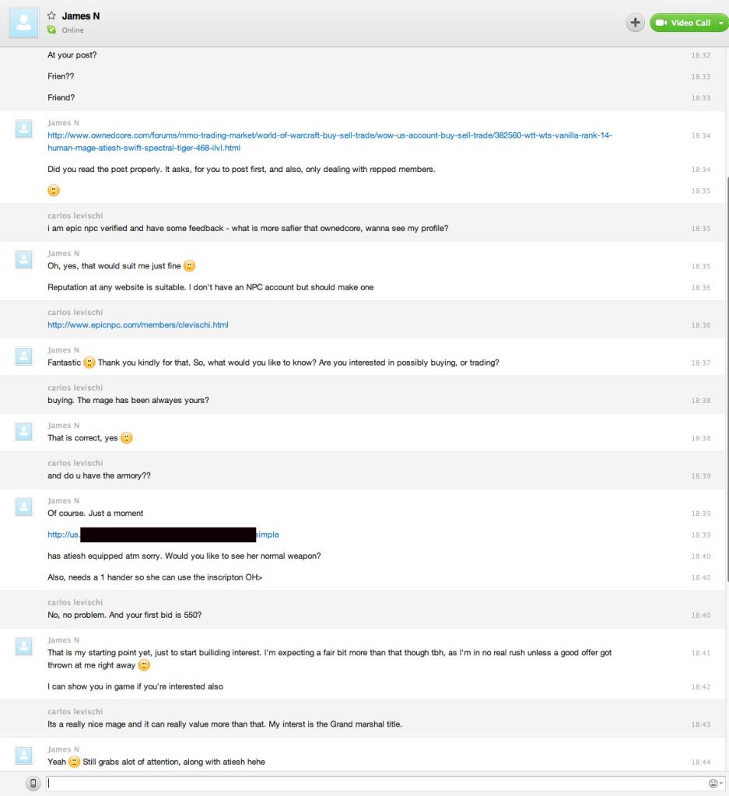
Task: Open the epicnpc.com members/clevischi link
Action: [x=138, y=325]
